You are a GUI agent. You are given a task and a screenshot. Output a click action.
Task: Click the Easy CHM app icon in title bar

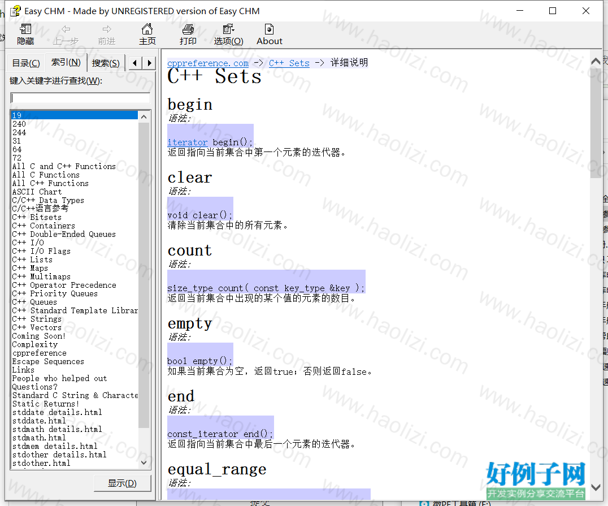(x=15, y=11)
